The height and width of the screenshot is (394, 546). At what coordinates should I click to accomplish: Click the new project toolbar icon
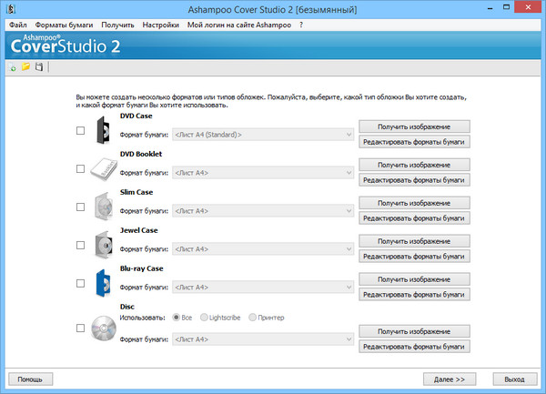(13, 67)
